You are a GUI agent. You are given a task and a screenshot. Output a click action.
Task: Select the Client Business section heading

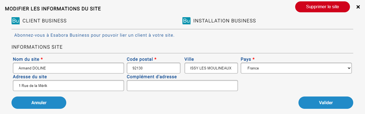(44, 21)
